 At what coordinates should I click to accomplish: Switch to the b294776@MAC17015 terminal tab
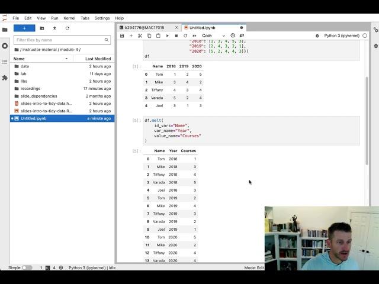(147, 27)
